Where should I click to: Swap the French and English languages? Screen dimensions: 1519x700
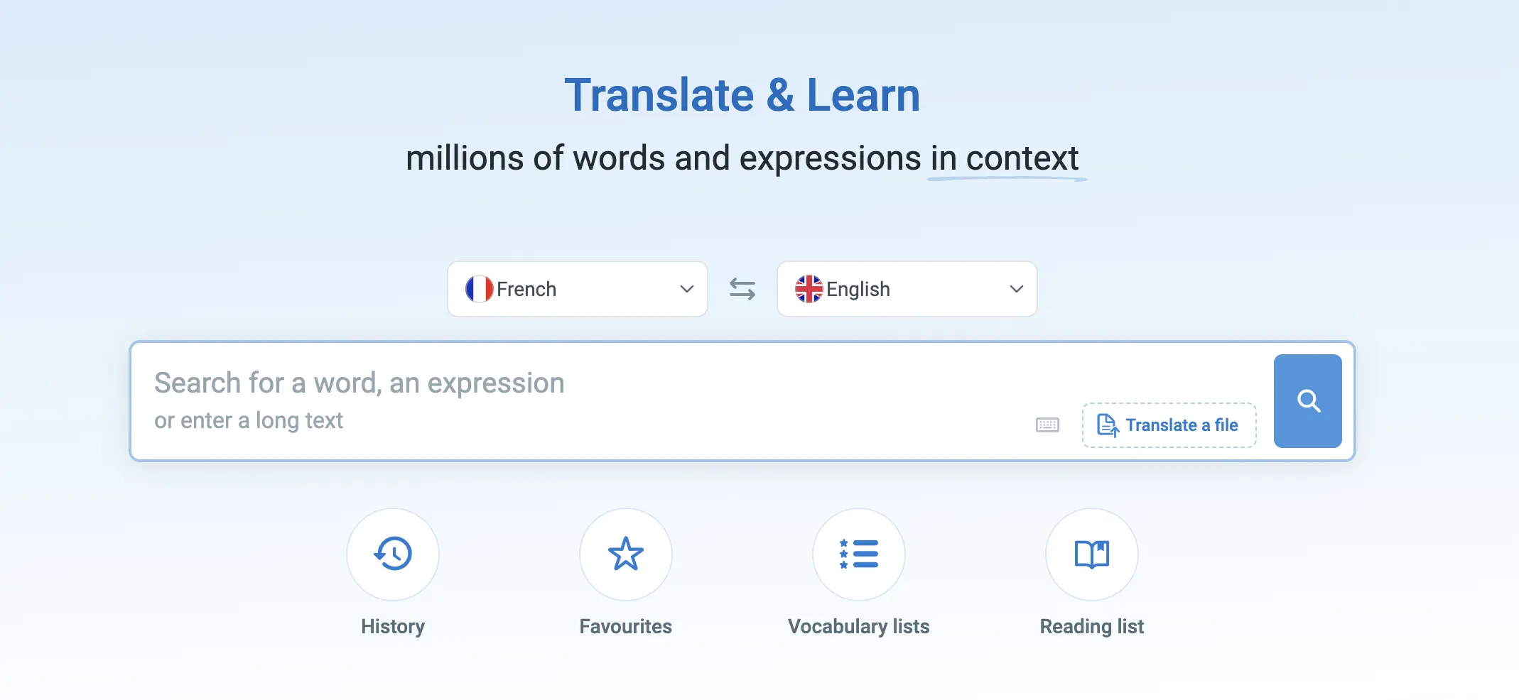742,289
